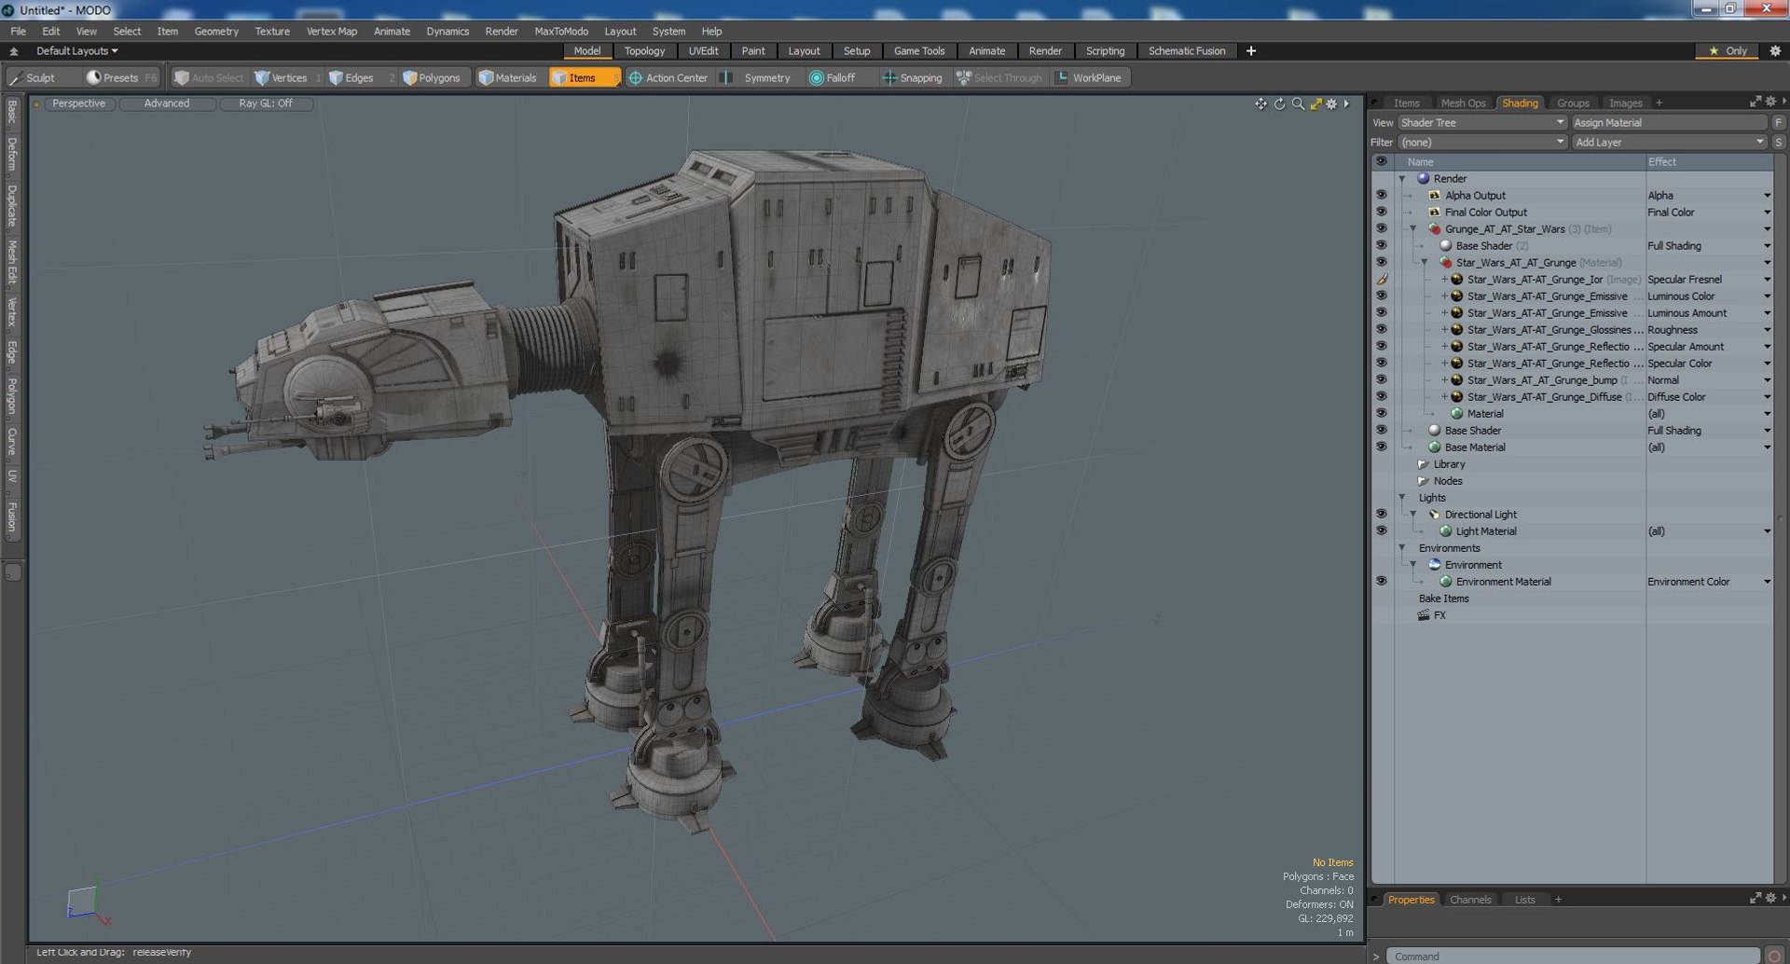Hide the Grunge_Diffuse Diffuse Color layer
This screenshot has width=1790, height=964.
(1382, 397)
